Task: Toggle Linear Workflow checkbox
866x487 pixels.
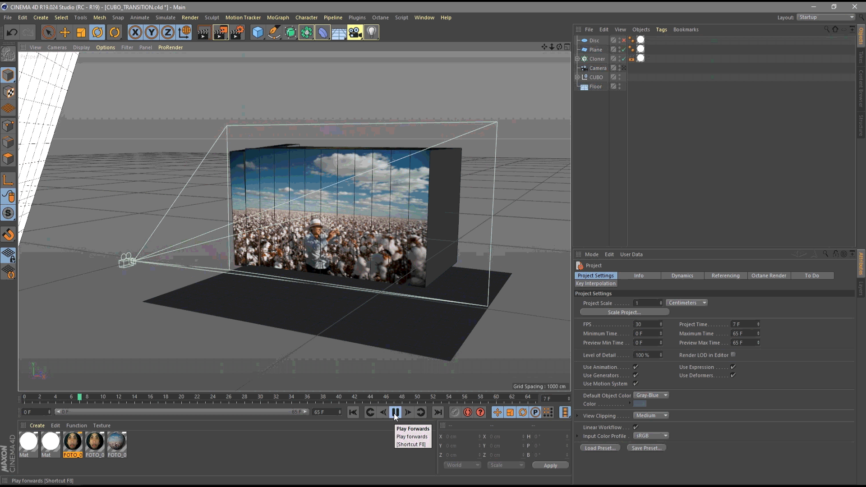Action: click(x=636, y=427)
